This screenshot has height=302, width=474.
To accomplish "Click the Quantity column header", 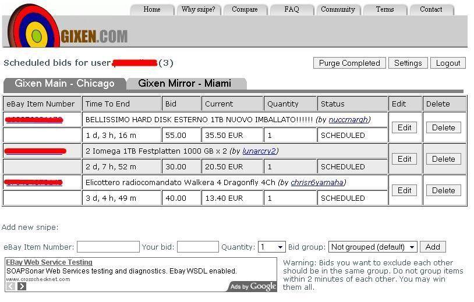I will click(x=290, y=104).
